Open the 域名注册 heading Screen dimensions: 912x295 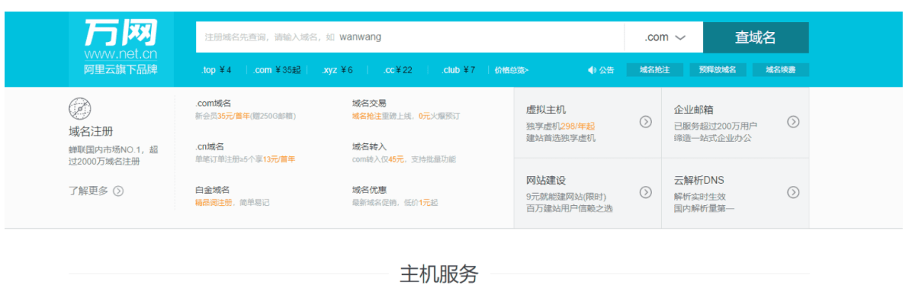tap(90, 132)
